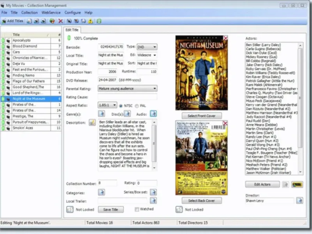Screen dimensions: 312x234
Task: Click the Local Trailer browse icon
Action: click(x=153, y=200)
